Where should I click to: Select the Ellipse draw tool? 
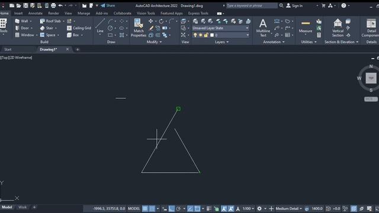point(121,28)
